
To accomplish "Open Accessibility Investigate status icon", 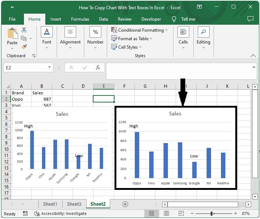I will tap(37, 213).
